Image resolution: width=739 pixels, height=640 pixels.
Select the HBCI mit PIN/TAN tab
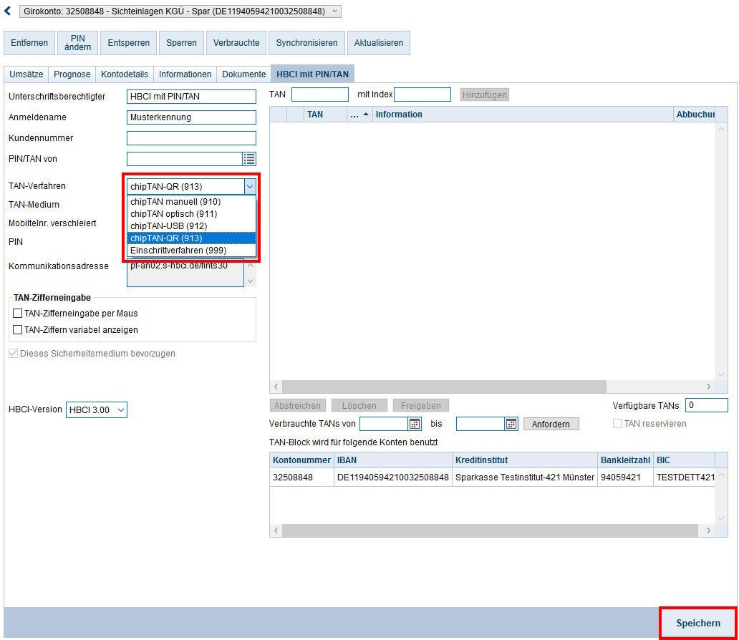pyautogui.click(x=312, y=74)
